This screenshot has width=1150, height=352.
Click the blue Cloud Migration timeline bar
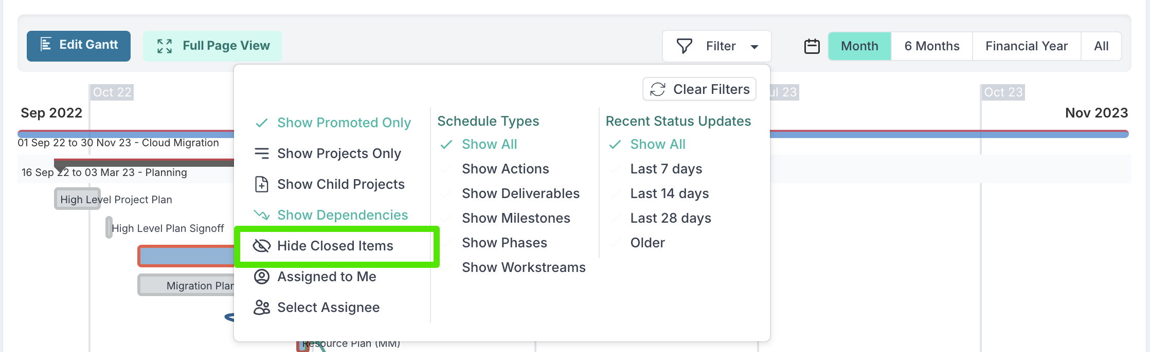coord(949,134)
